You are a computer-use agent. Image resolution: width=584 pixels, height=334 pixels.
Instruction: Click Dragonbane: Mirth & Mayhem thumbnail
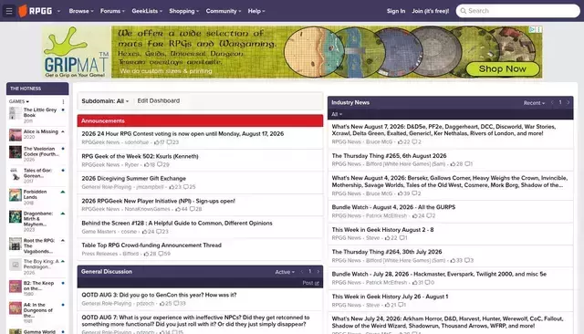pyautogui.click(x=16, y=216)
